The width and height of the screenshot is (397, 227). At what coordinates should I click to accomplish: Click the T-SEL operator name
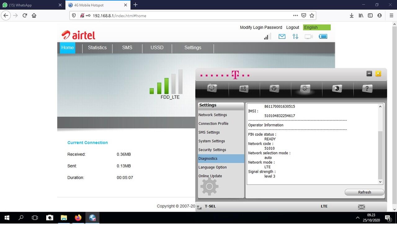[x=210, y=206]
